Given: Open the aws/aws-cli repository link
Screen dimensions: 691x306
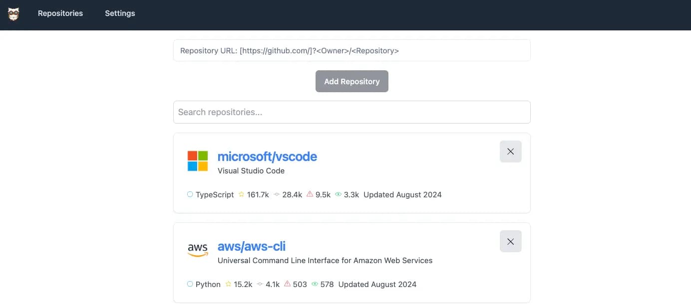Looking at the screenshot, I should tap(252, 246).
